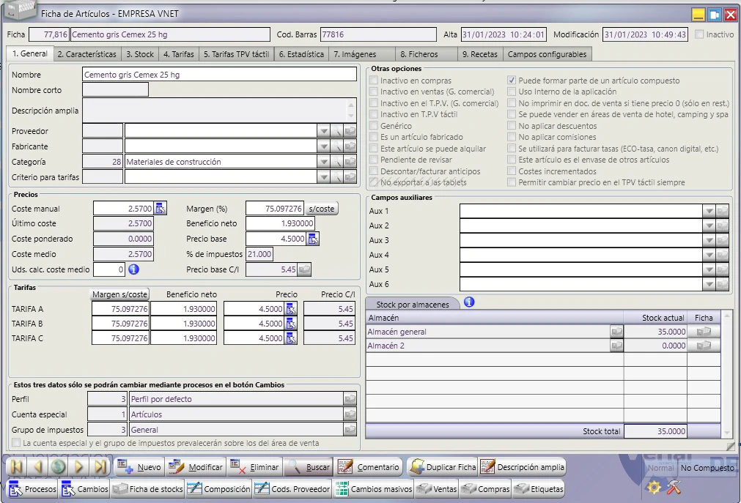The width and height of the screenshot is (741, 503).
Task: Open ficha icon for Almacén general row
Action: coord(704,332)
